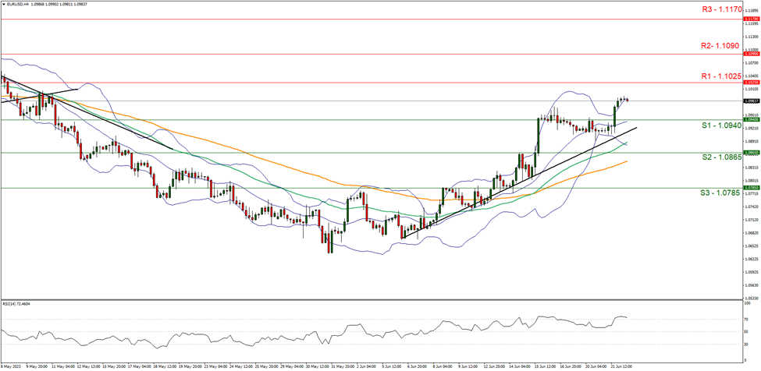Image resolution: width=761 pixels, height=371 pixels.
Task: Click the small arrow beside EURUSD,H4 title
Action: point(3,4)
